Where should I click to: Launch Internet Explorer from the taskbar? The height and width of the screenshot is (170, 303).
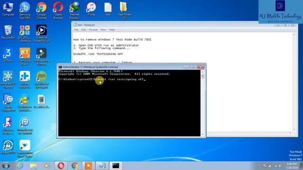coord(20,166)
